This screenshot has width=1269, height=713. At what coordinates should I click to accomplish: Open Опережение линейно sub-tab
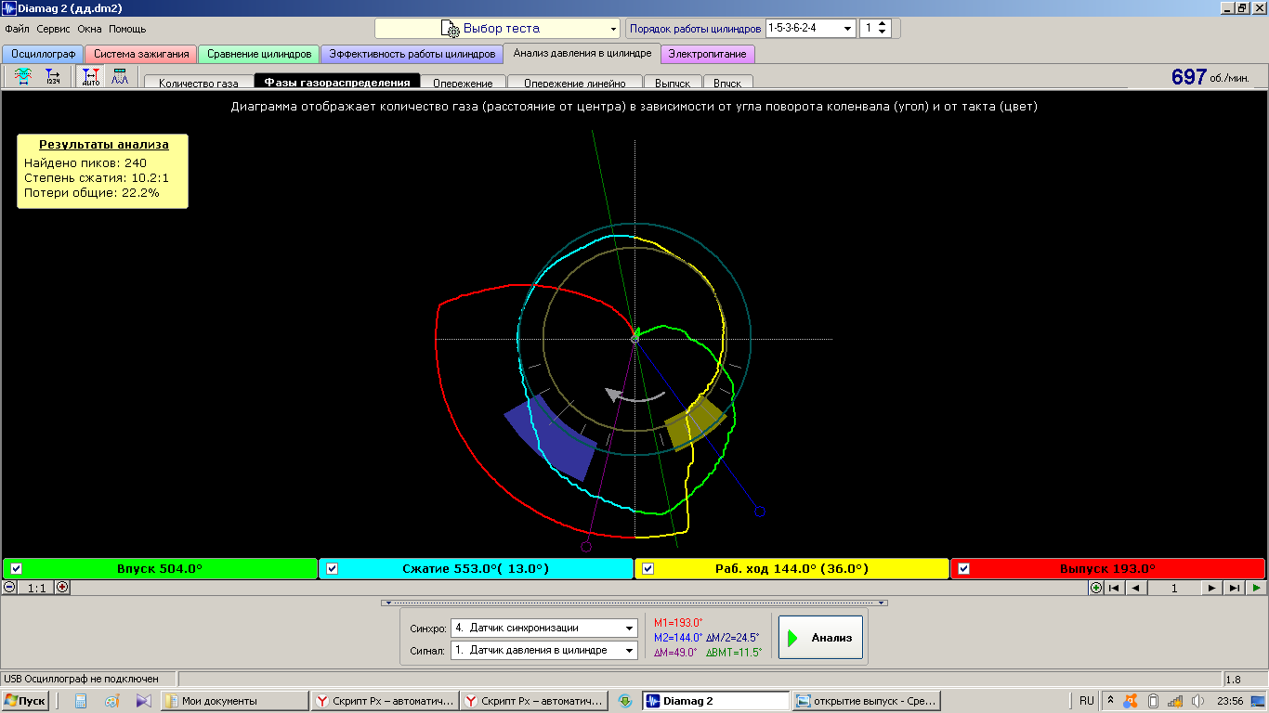pos(575,83)
